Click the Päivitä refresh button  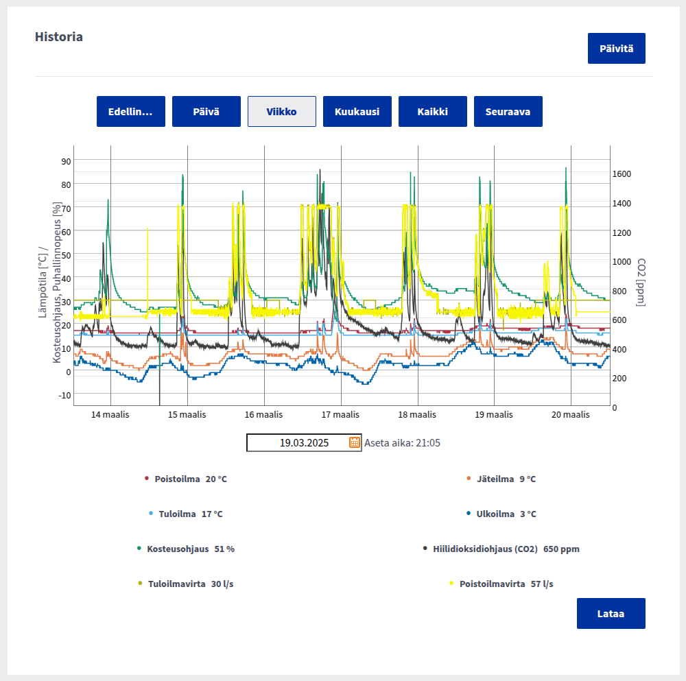pyautogui.click(x=616, y=49)
